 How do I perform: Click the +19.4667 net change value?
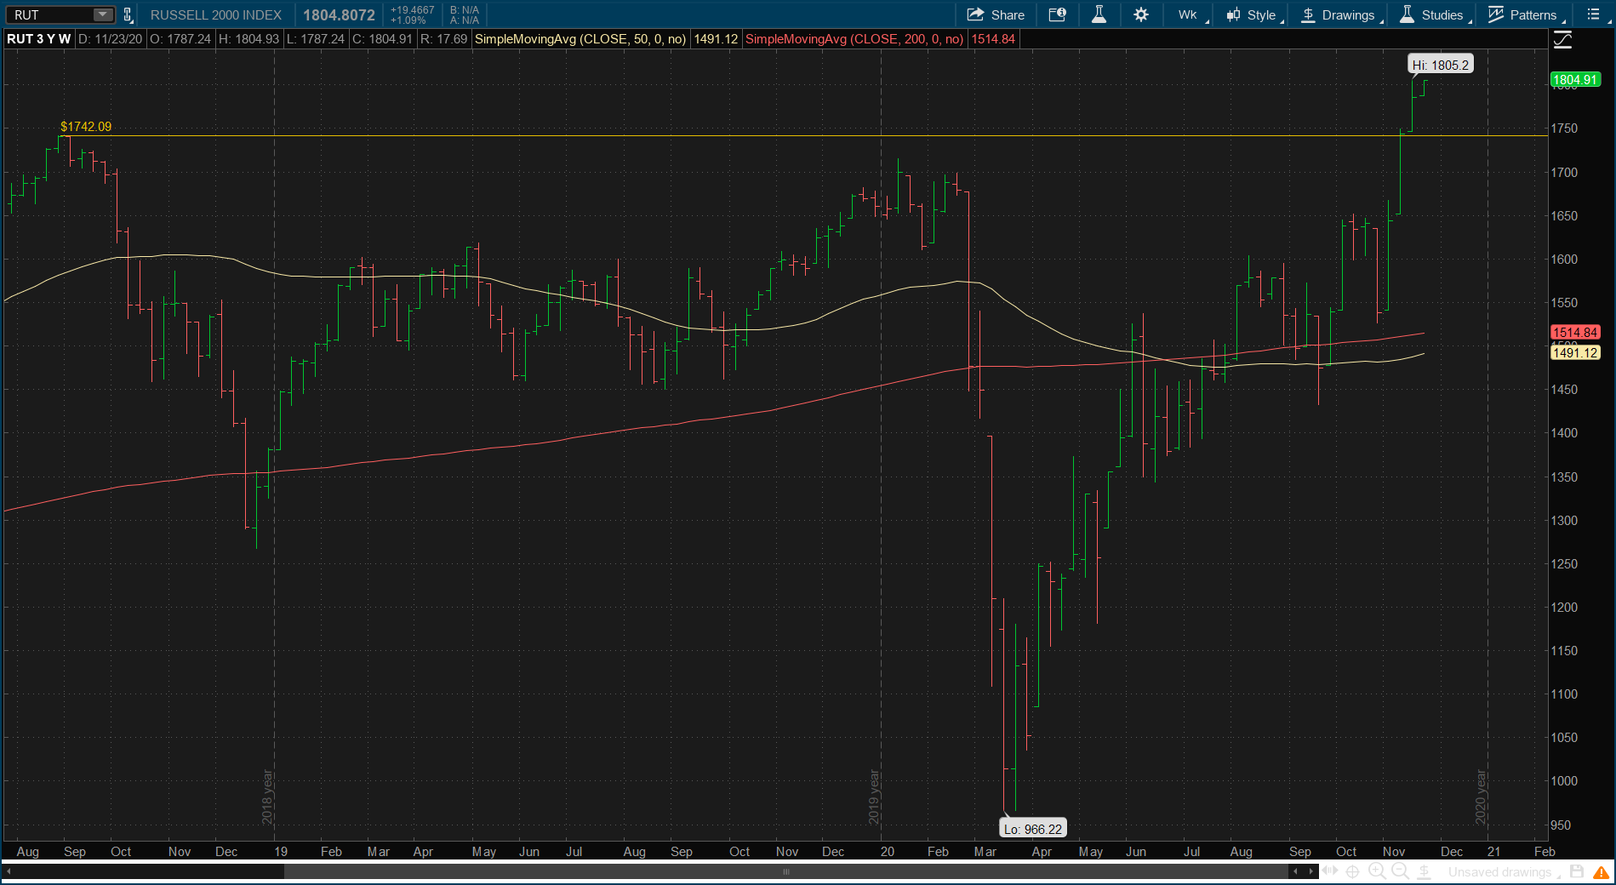pyautogui.click(x=412, y=10)
